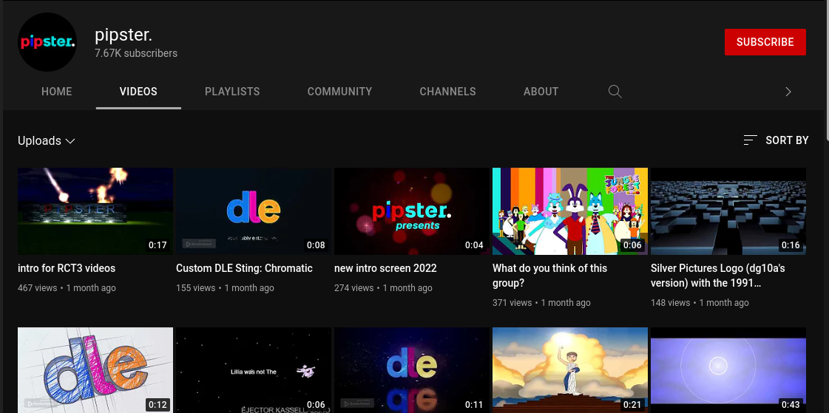Open the reflective dle logo 0:11 thumbnail

point(411,370)
